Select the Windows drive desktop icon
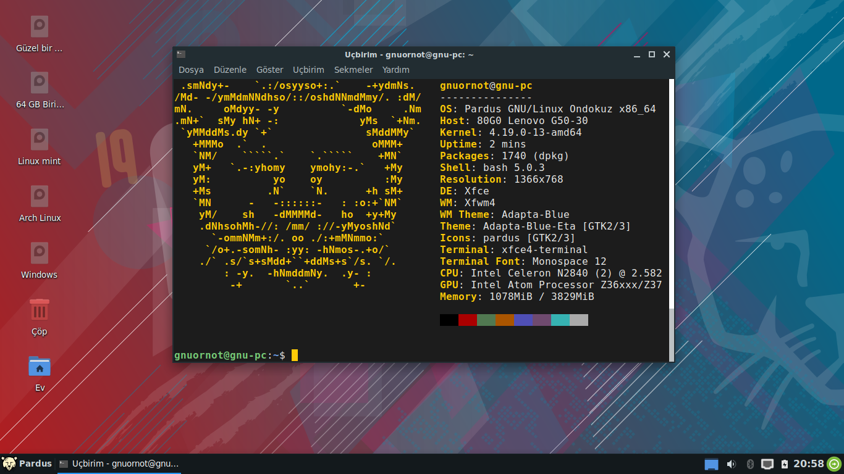 (x=40, y=252)
